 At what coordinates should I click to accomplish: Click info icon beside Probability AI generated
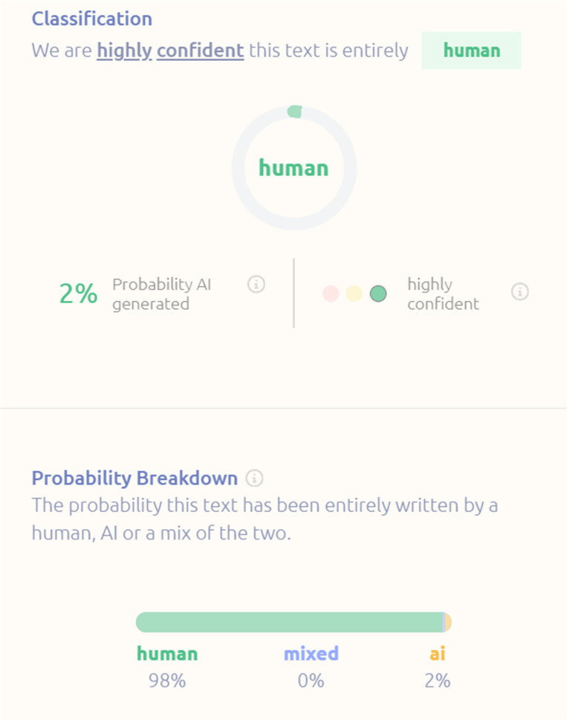click(256, 285)
